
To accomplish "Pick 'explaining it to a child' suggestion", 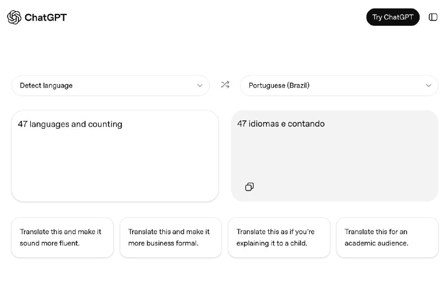I will [x=278, y=238].
